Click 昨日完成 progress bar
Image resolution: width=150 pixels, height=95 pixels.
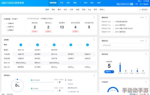pyautogui.click(x=42, y=82)
